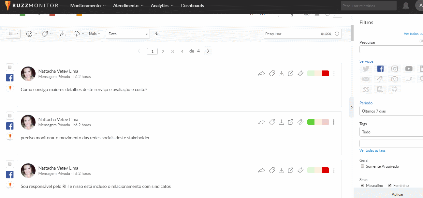Click the Ver todas as tags link
Viewport: 423px width, 198px height.
click(x=372, y=150)
